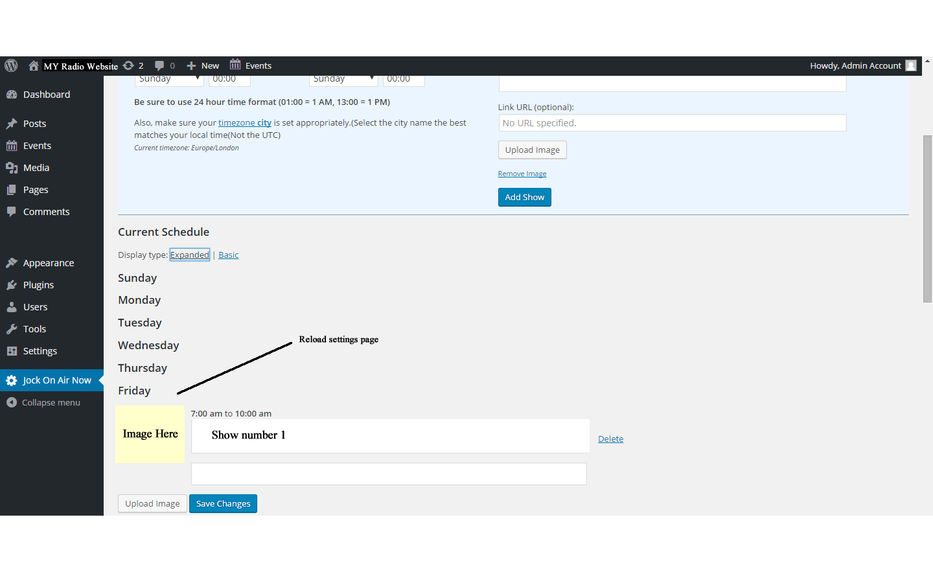Click the Link URL input field
This screenshot has width=933, height=583.
[x=673, y=123]
